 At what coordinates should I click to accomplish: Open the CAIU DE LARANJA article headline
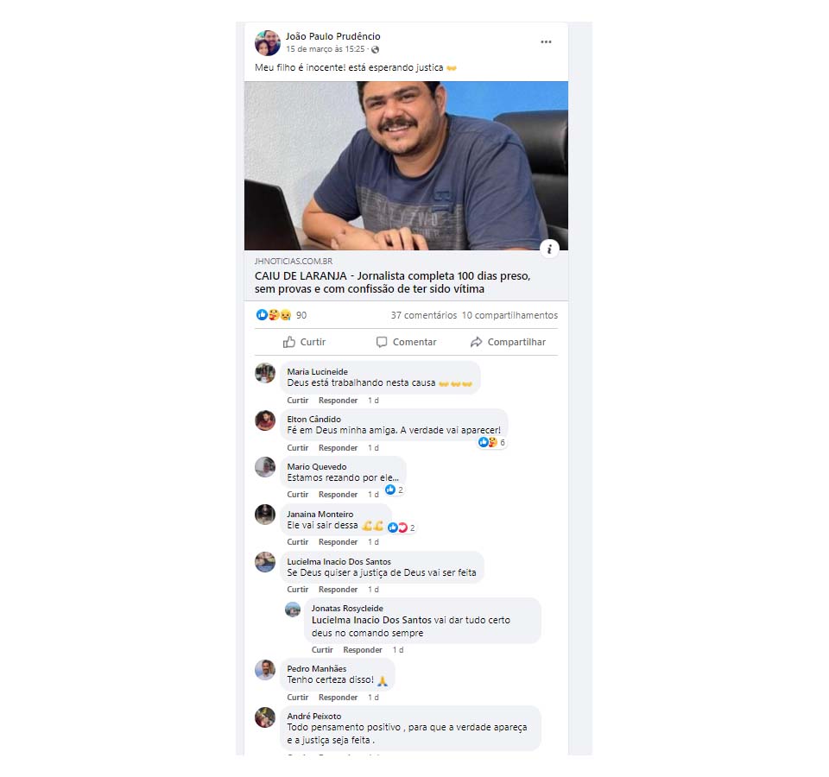392,282
